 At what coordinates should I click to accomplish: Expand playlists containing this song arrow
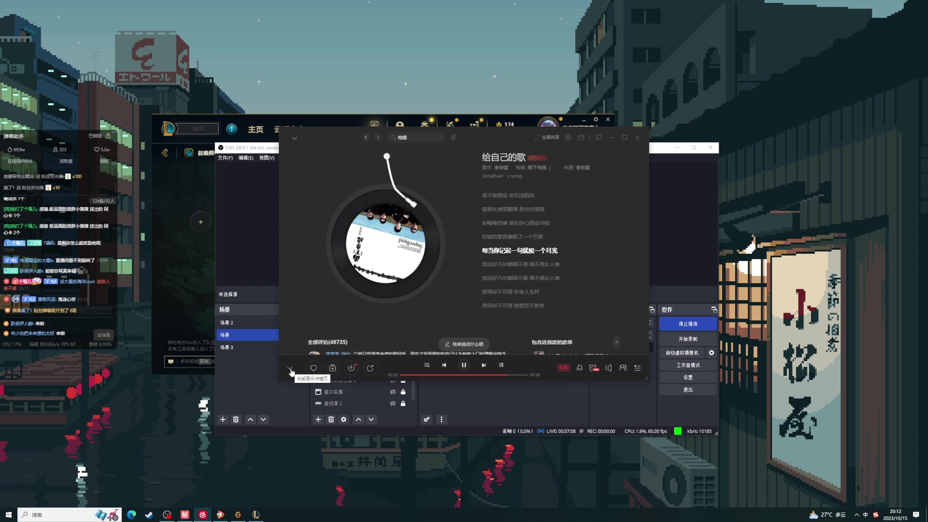617,342
